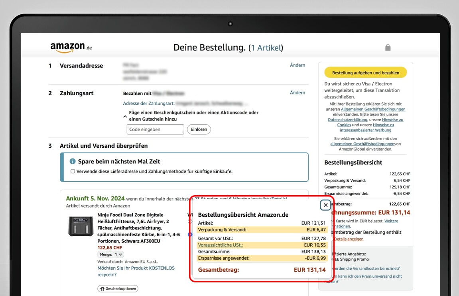The width and height of the screenshot is (459, 296).
Task: Click the Geschenkoptionen button
Action: click(x=118, y=288)
